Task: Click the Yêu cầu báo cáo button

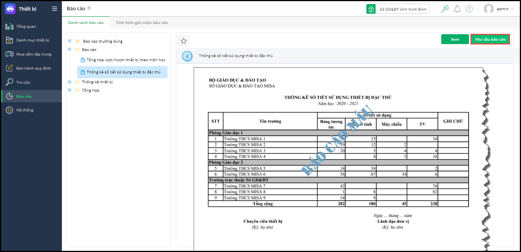Action: pyautogui.click(x=490, y=40)
